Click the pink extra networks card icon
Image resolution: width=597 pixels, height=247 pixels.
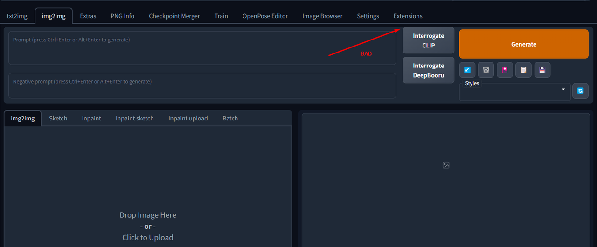point(505,70)
